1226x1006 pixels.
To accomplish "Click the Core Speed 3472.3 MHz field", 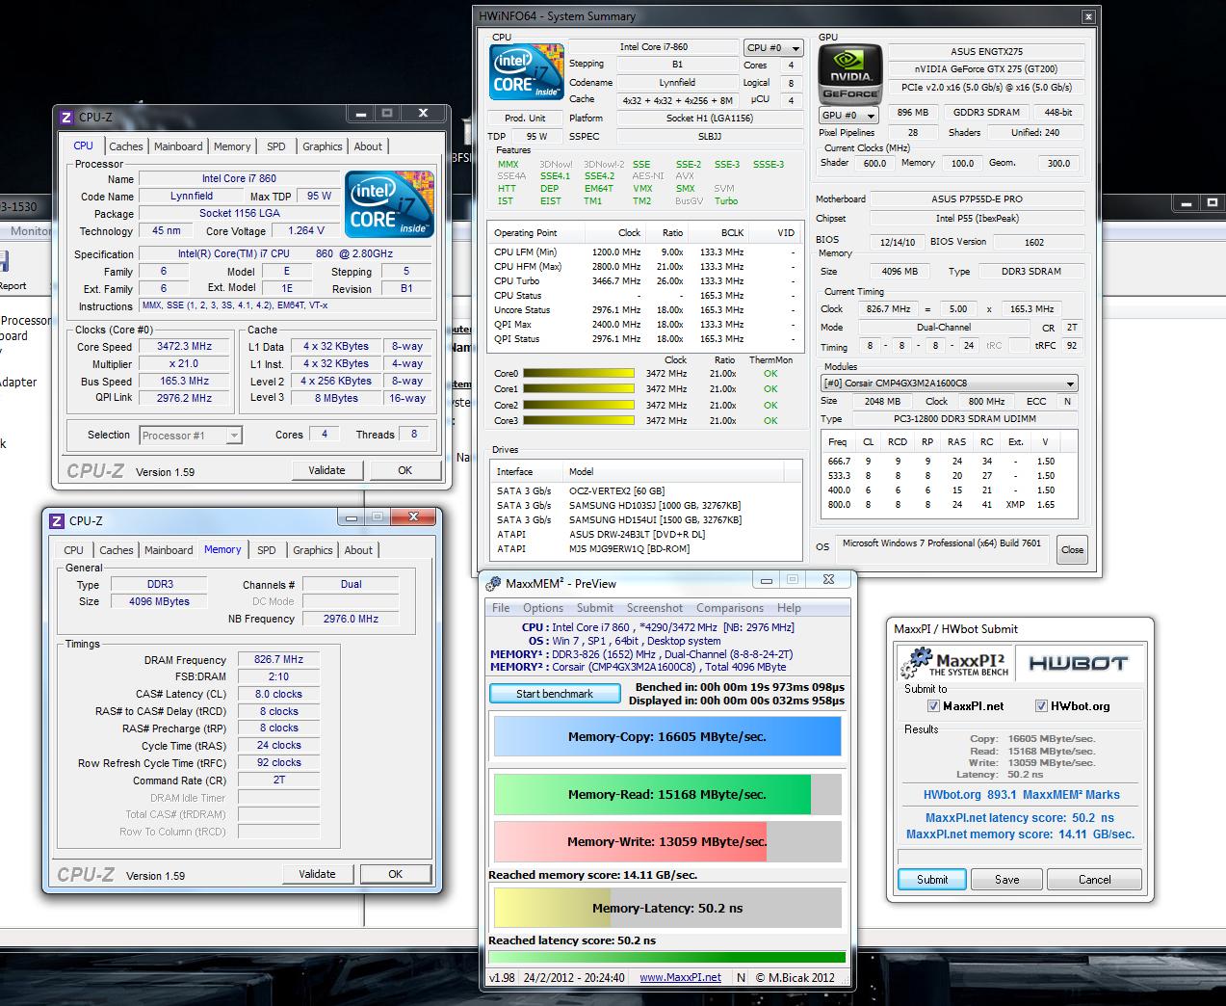I will pos(185,347).
